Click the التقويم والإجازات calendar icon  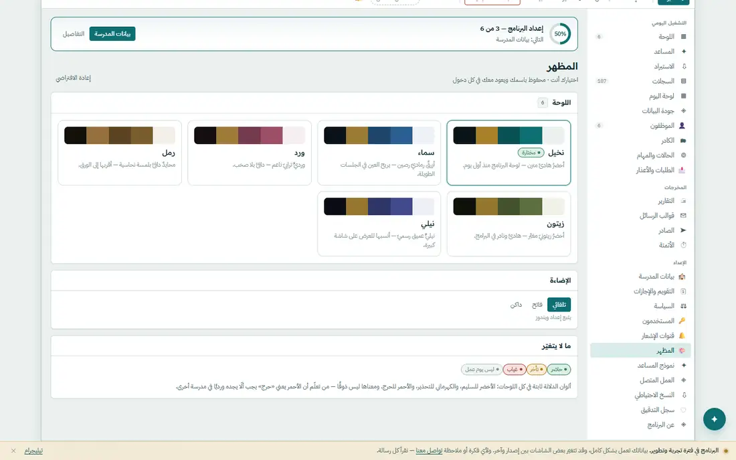tap(683, 291)
